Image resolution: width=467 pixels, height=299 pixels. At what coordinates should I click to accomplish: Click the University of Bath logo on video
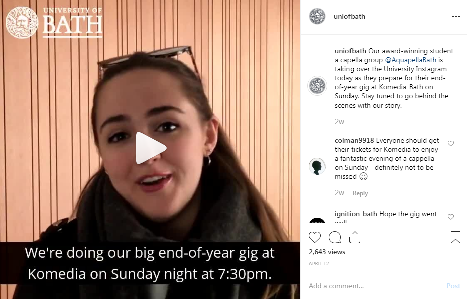click(x=54, y=22)
